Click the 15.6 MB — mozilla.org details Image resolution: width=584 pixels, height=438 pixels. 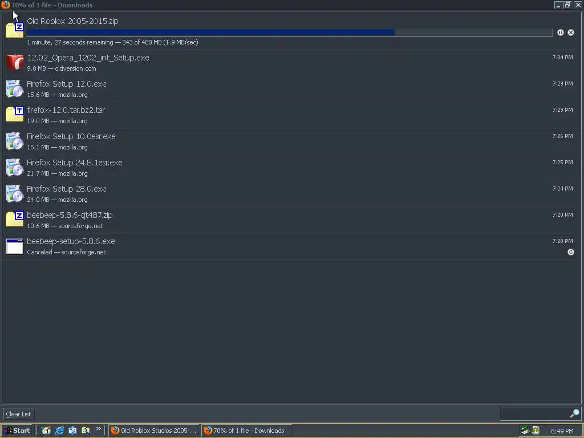click(x=58, y=95)
